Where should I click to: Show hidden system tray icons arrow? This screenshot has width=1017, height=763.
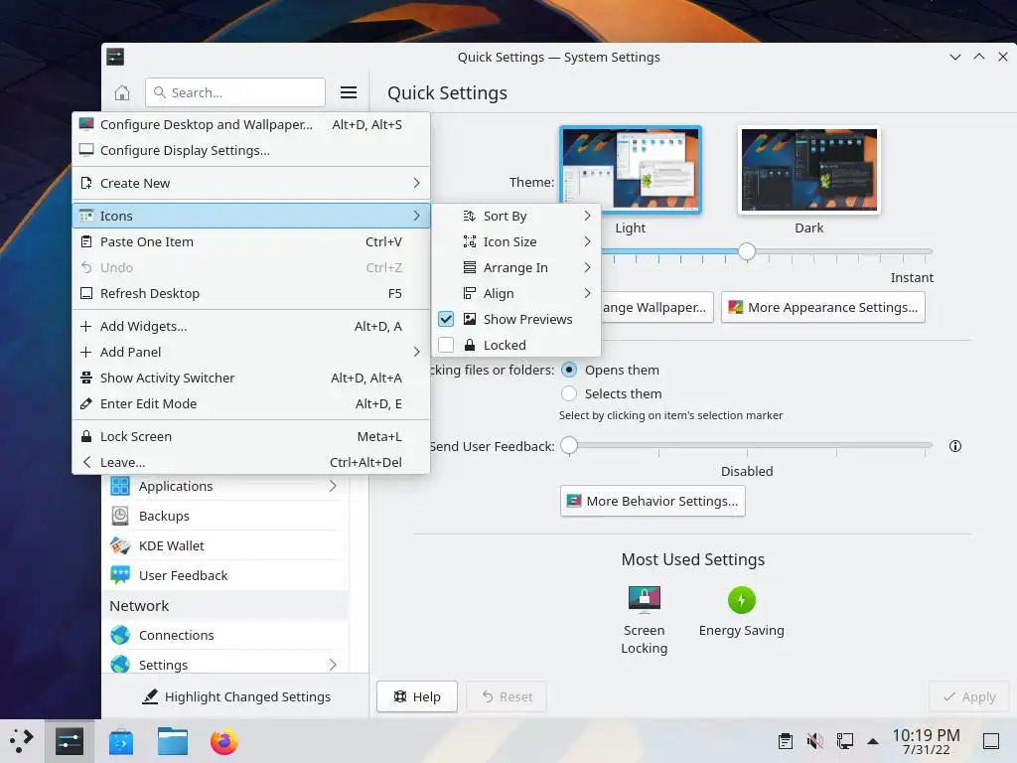[873, 741]
